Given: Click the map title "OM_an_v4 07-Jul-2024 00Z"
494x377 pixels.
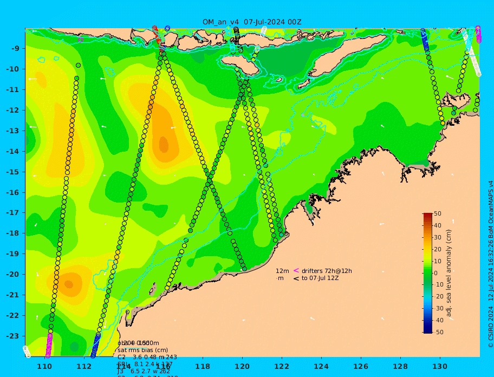Looking at the screenshot, I should 252,22.
